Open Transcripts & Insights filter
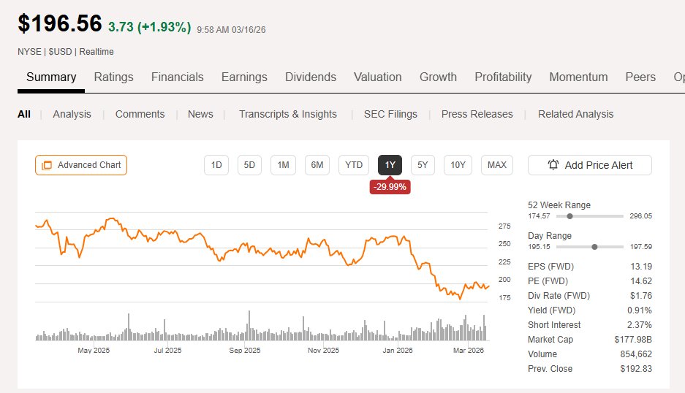The image size is (685, 393). click(288, 115)
